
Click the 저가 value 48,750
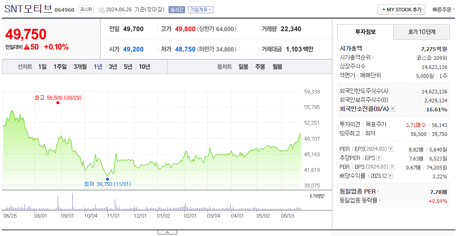(x=185, y=49)
